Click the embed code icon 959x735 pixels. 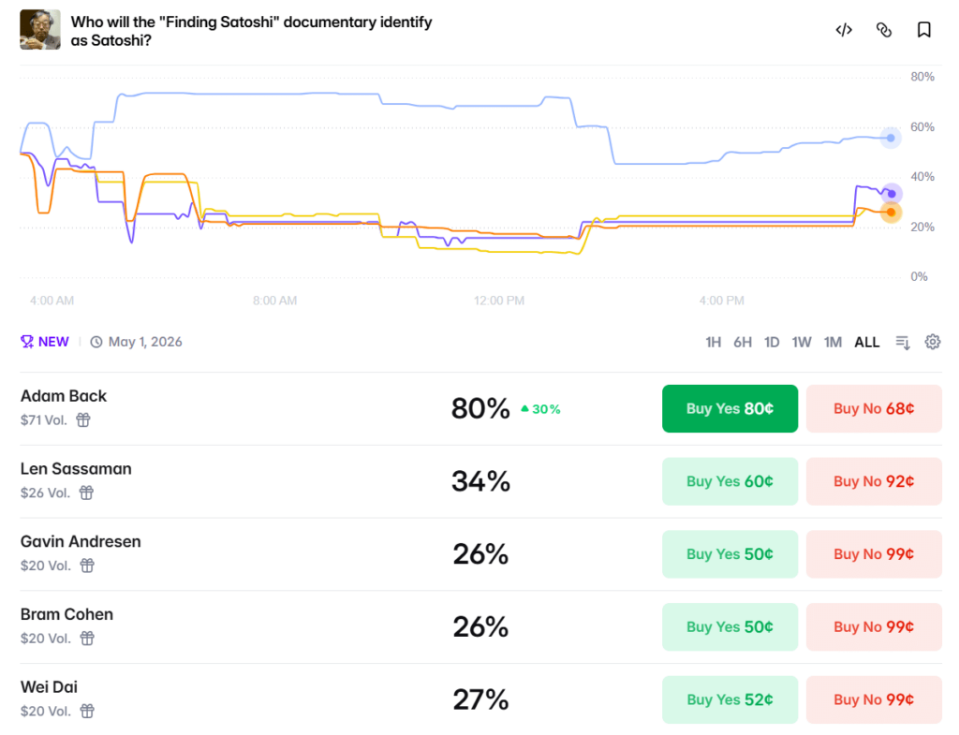tap(844, 30)
